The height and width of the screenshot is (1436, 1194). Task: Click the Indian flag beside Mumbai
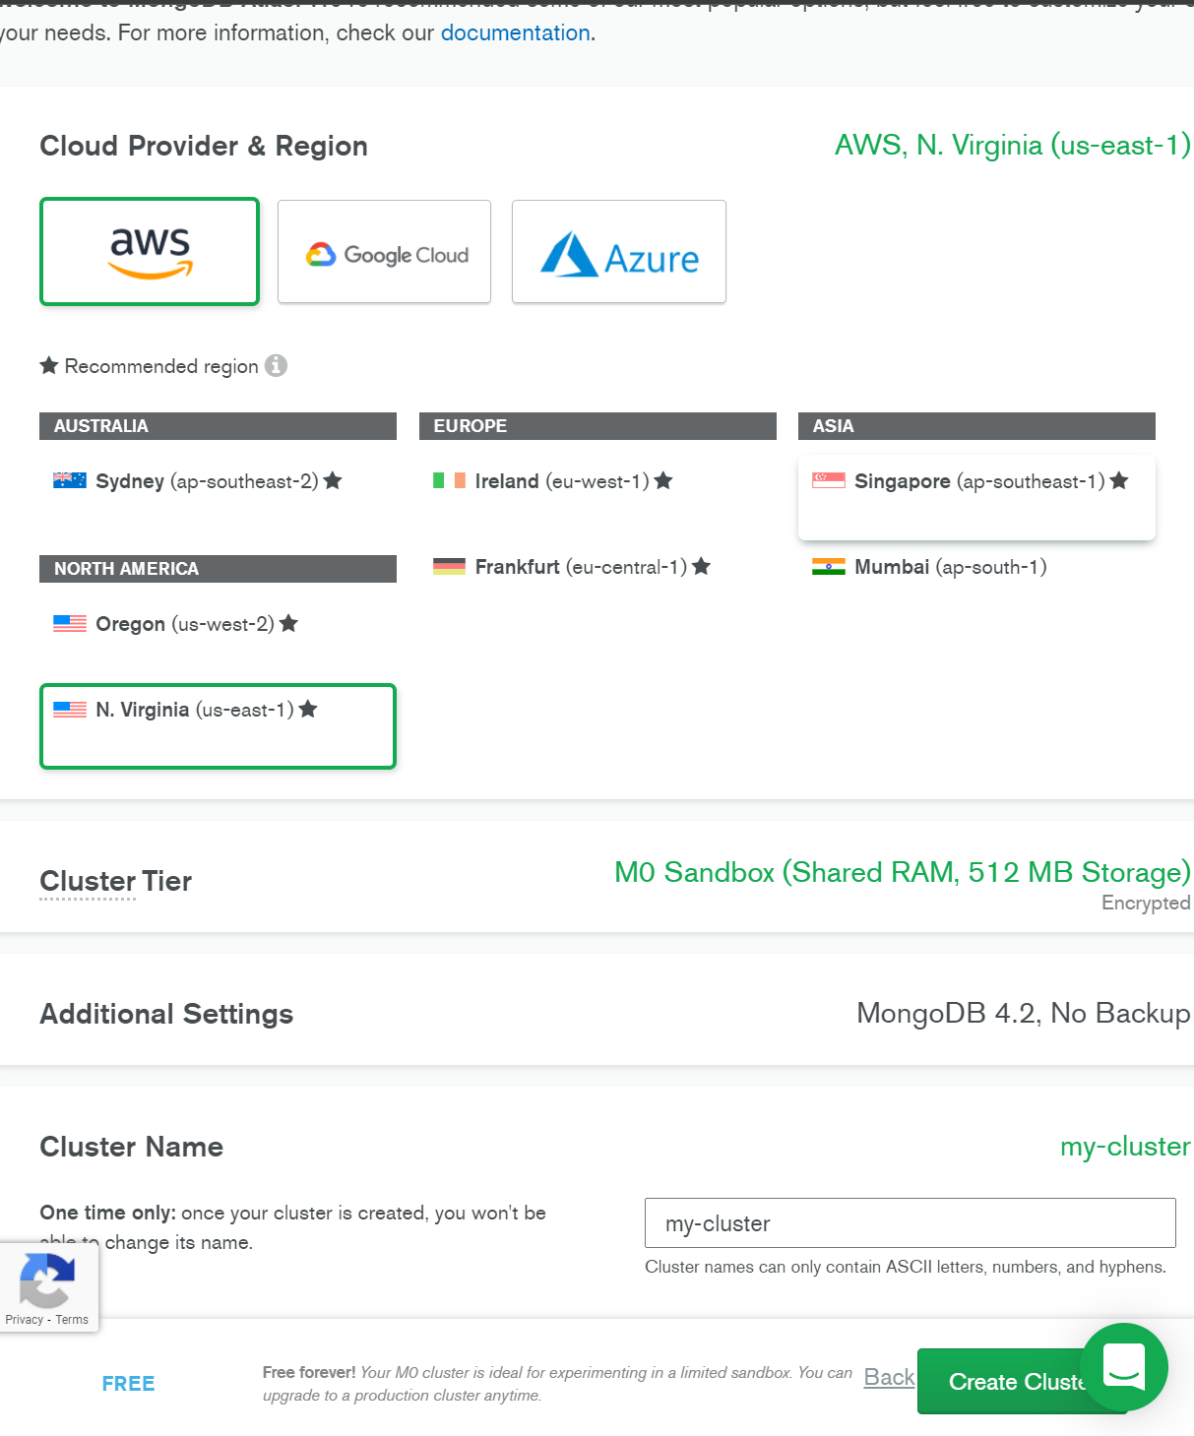(829, 566)
